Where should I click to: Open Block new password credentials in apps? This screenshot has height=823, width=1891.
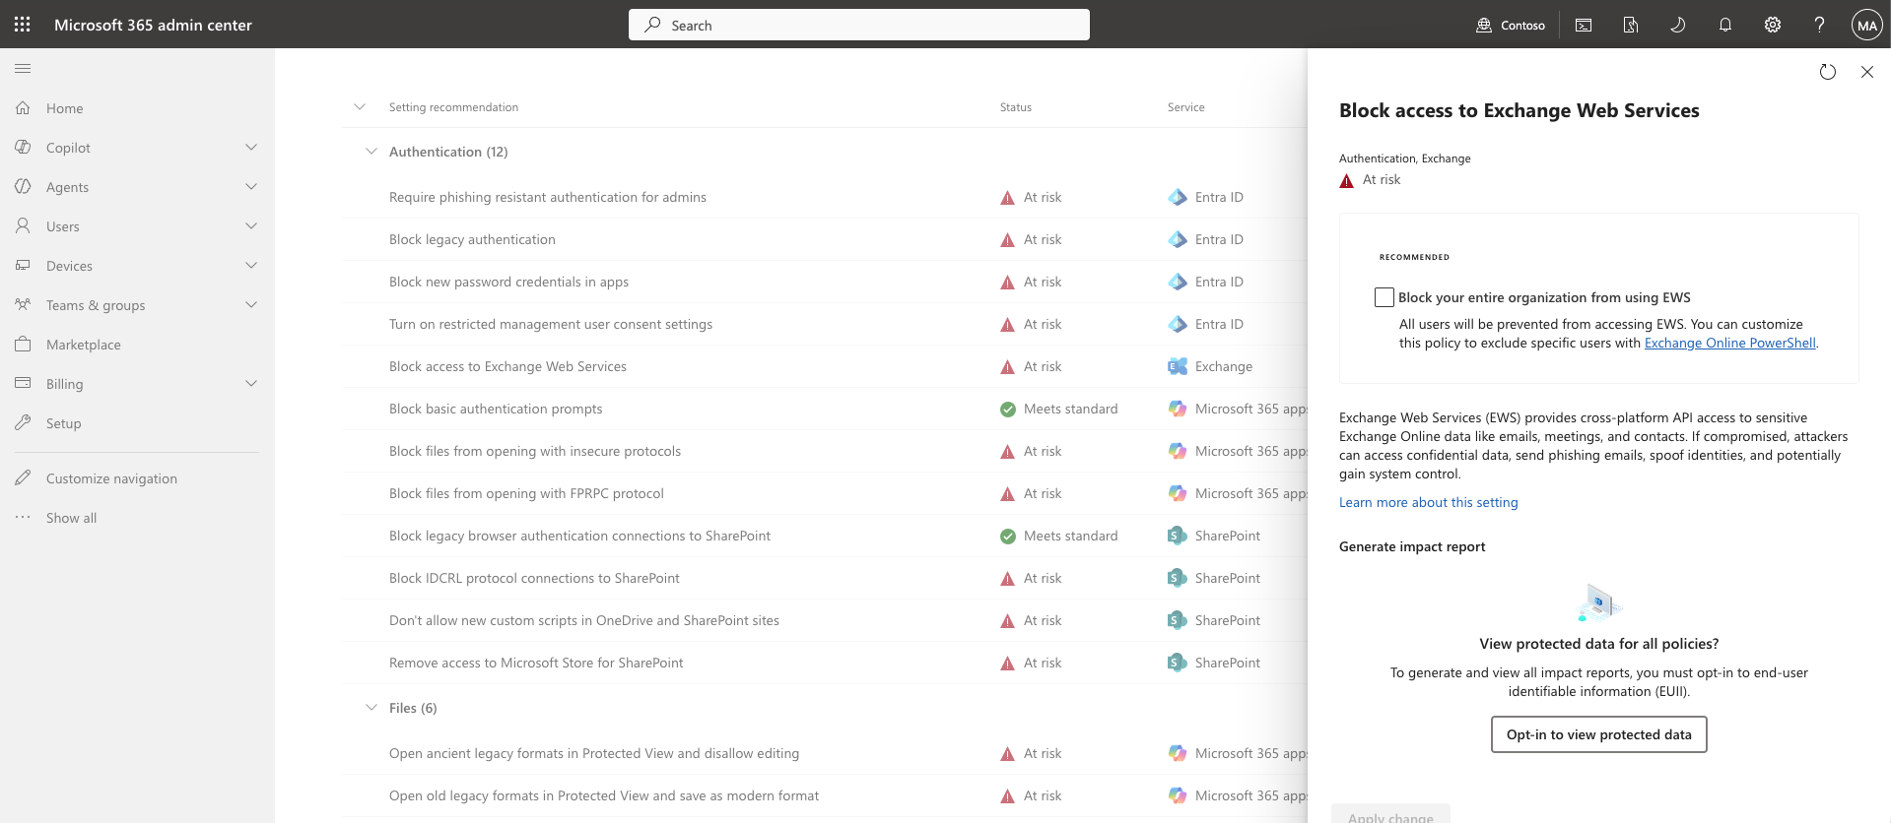click(508, 282)
